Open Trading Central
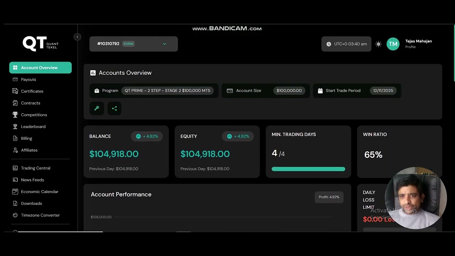Screen dimensions: 455x256 (36, 168)
